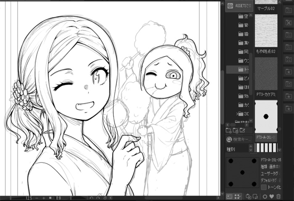Click the canvas horizontal scrollbar thumb
Screen dimensions: 294x201
click(163, 198)
